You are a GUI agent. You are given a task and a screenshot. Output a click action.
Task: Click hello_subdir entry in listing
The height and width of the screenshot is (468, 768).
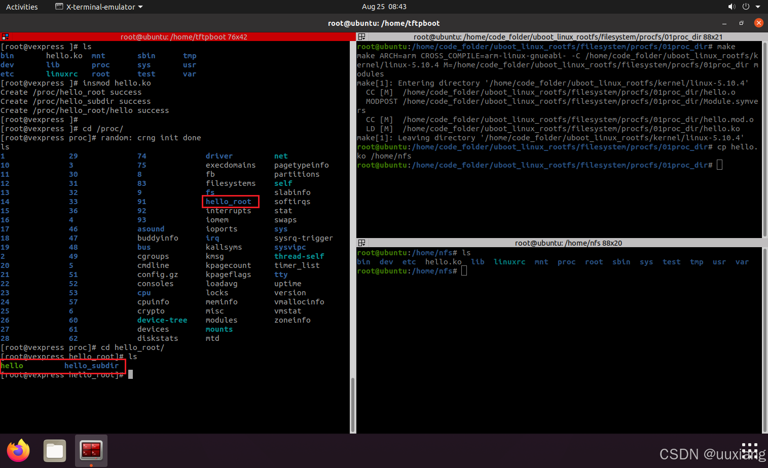click(92, 366)
